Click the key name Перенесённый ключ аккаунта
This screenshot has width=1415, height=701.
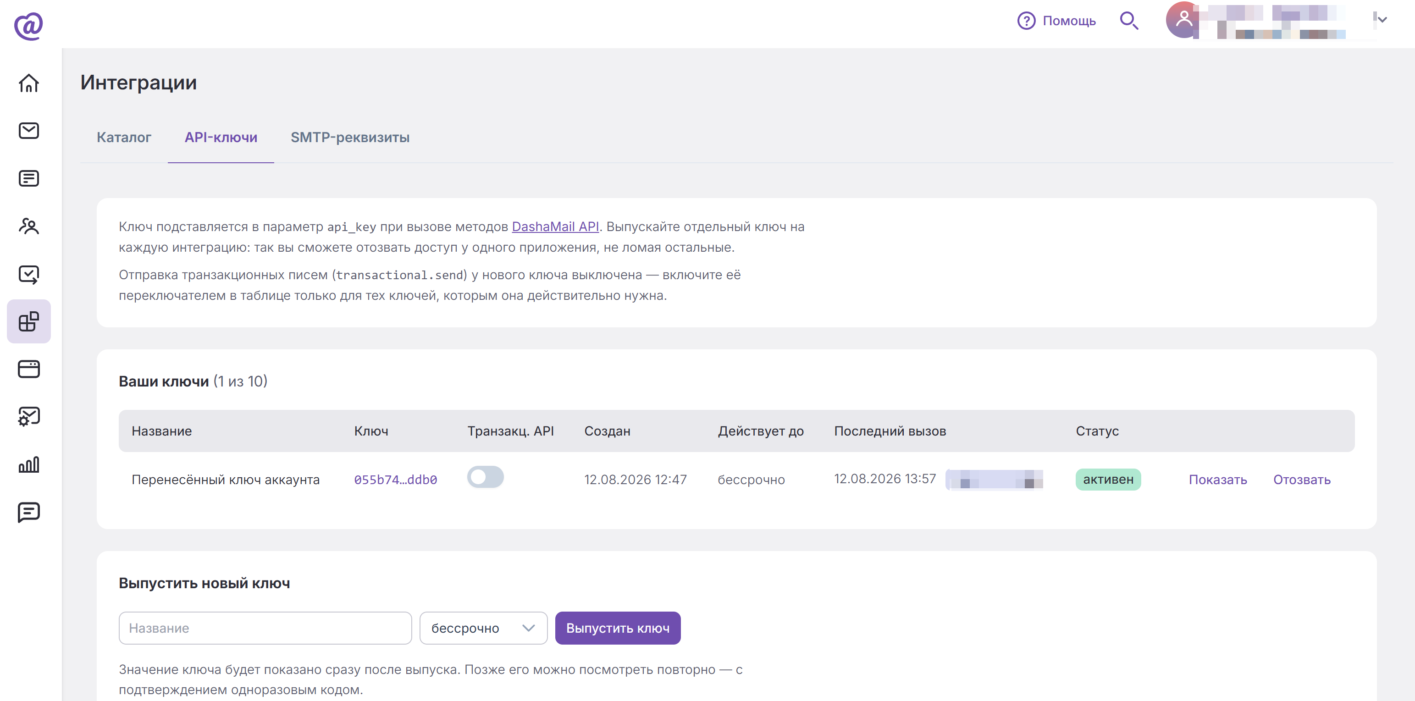(225, 480)
